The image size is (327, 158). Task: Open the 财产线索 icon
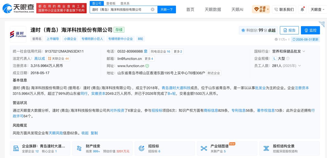pos(79,148)
